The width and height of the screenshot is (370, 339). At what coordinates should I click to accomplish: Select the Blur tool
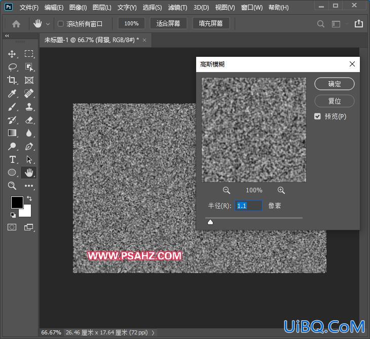(29, 133)
